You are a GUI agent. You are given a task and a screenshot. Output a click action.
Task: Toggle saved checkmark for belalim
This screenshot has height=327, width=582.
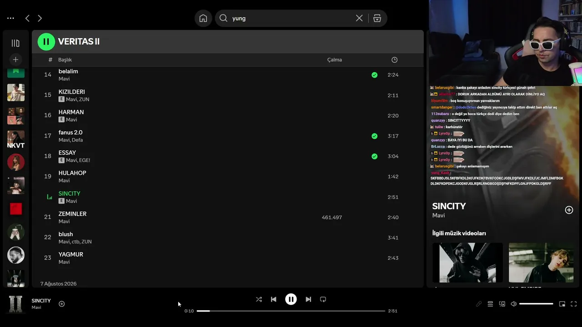pyautogui.click(x=374, y=75)
